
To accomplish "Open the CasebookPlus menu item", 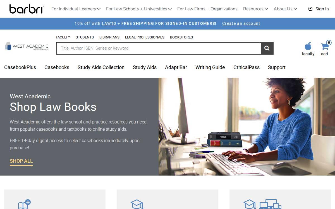I will click(20, 67).
